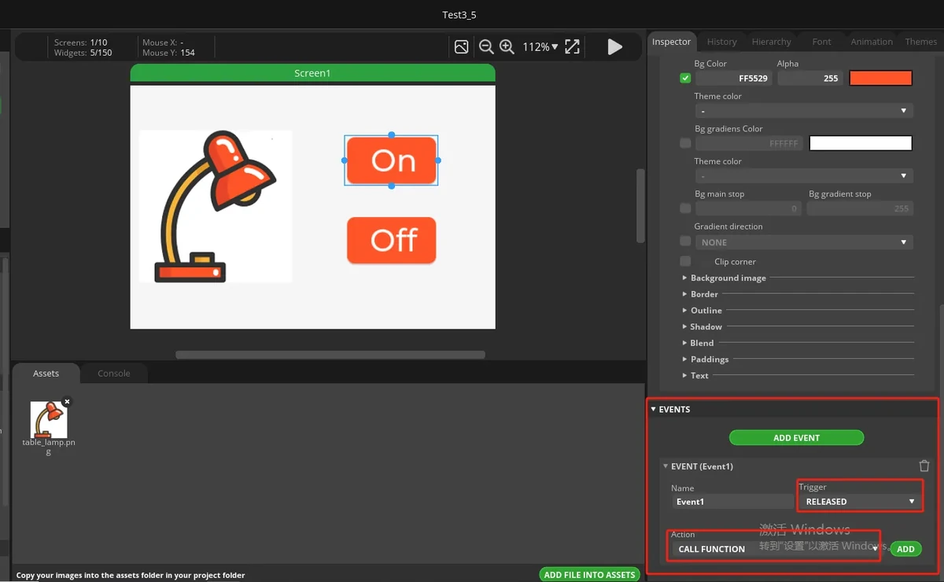Click ADD FILE INTO ASSETS button
The width and height of the screenshot is (944, 582).
[x=589, y=575]
